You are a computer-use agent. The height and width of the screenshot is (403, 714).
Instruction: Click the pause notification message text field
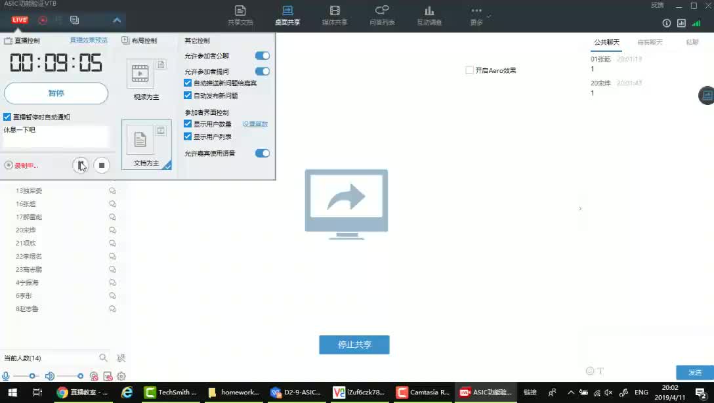[x=56, y=136]
